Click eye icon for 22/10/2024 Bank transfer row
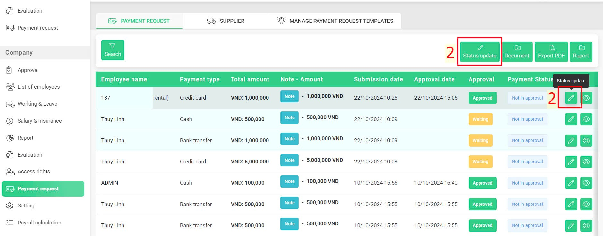This screenshot has height=236, width=603. pyautogui.click(x=586, y=140)
